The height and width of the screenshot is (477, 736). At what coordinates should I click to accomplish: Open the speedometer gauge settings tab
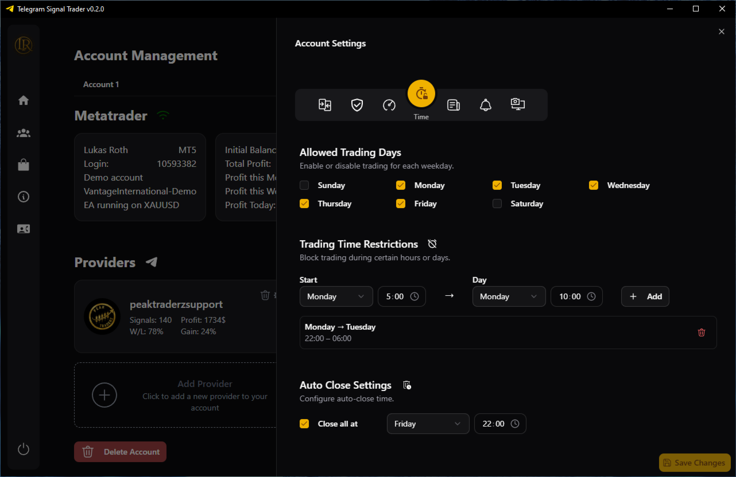tap(389, 105)
